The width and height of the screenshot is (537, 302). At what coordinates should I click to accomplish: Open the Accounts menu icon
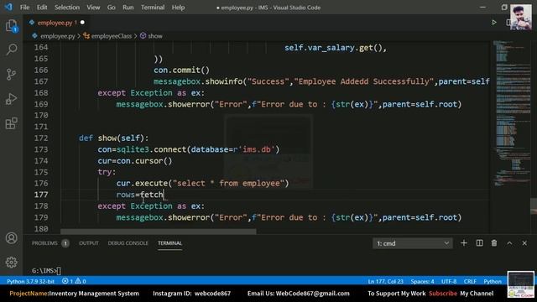[11, 238]
